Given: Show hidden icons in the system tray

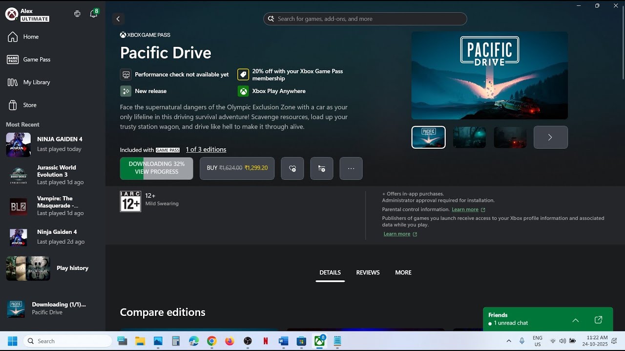Looking at the screenshot, I should (509, 341).
